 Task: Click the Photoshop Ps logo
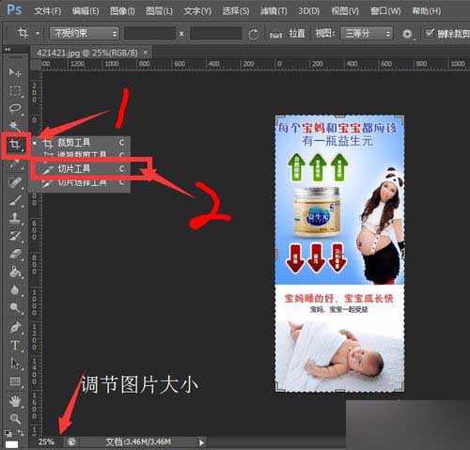pyautogui.click(x=14, y=9)
